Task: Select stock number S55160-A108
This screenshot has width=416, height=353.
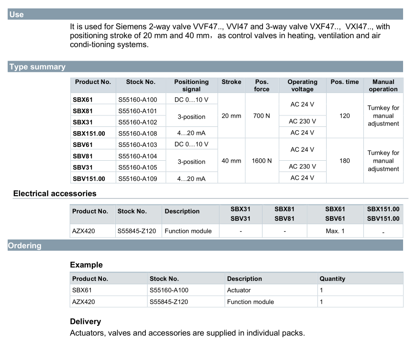Action: pyautogui.click(x=138, y=134)
